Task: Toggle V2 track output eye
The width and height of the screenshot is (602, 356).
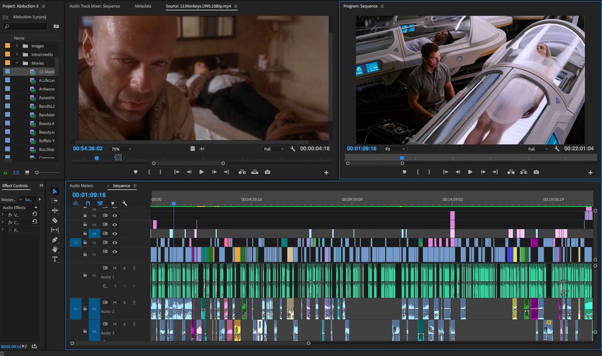Action: point(115,242)
